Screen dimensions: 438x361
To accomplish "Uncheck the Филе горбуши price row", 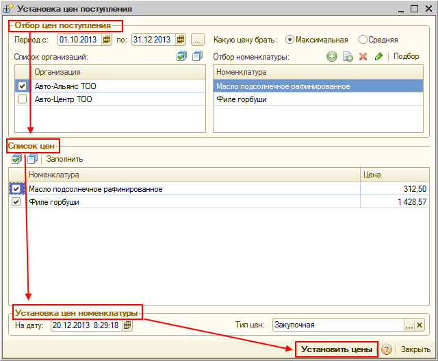I will (x=17, y=202).
